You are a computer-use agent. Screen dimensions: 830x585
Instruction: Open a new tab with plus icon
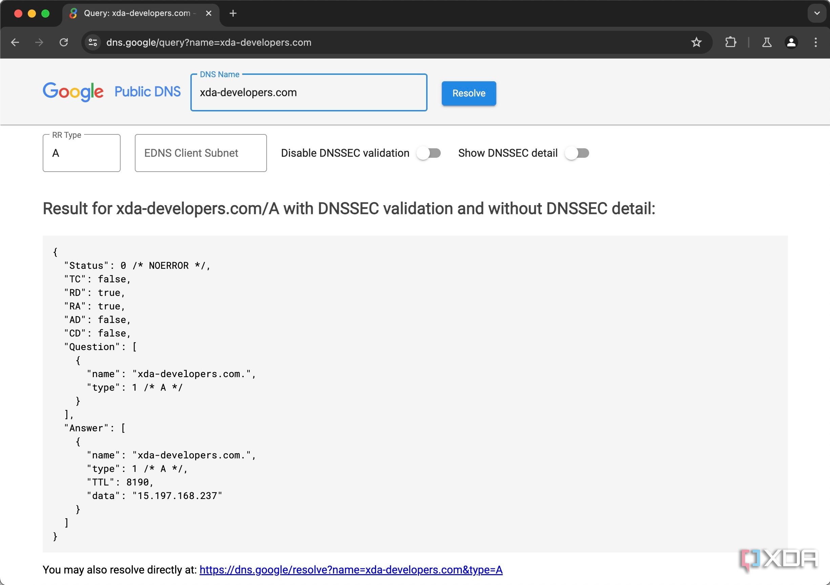point(233,13)
